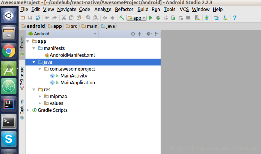
Task: Open the Build menu
Action: [143, 10]
